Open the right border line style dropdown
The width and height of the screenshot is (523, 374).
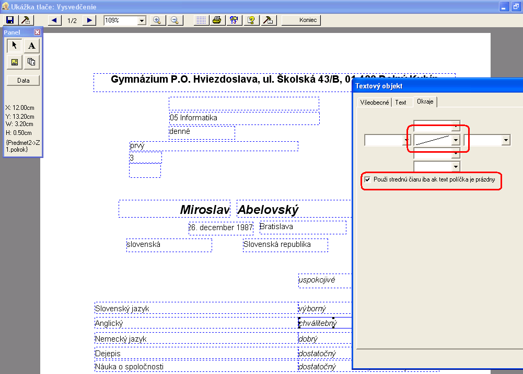coord(506,140)
